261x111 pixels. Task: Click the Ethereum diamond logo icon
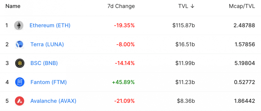19,26
